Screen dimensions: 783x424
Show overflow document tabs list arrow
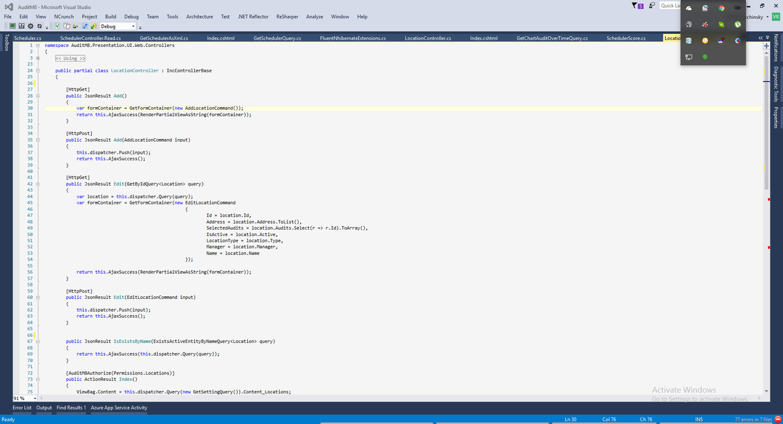[x=767, y=38]
